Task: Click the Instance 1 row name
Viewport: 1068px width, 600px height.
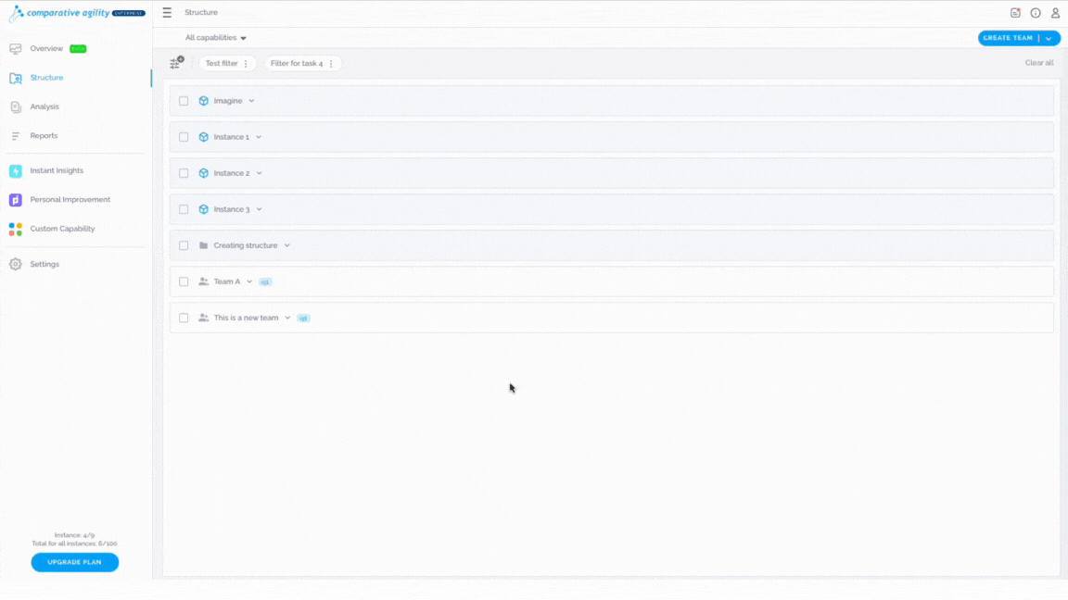Action: point(232,137)
